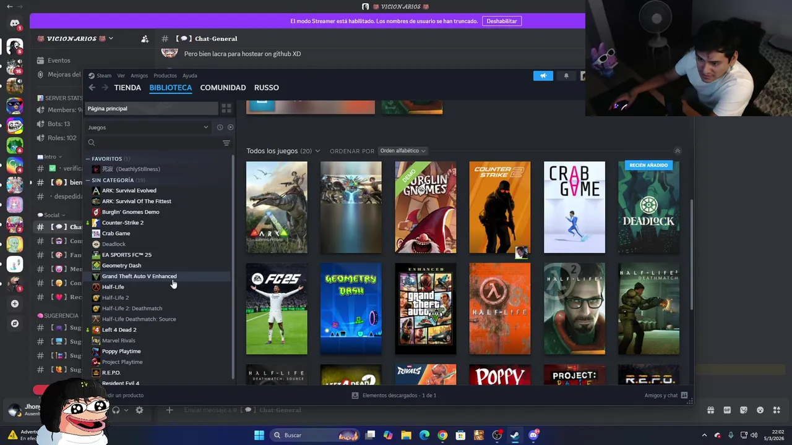Open Discord invite people icon
This screenshot has height=445, width=792.
[x=145, y=39]
